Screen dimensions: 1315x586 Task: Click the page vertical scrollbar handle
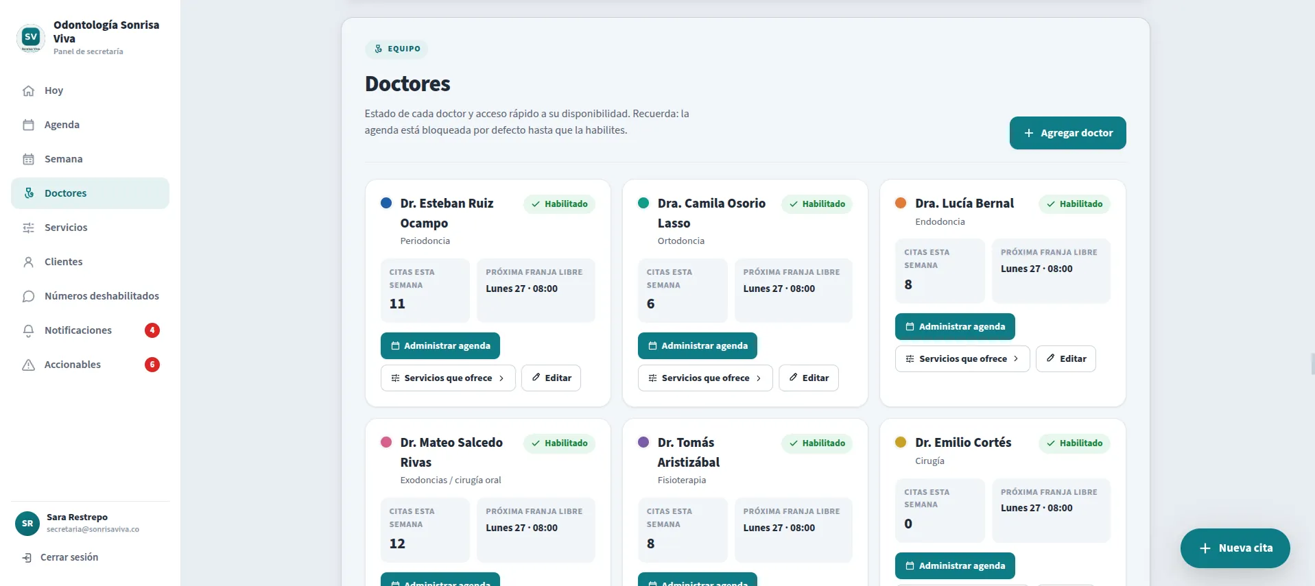point(1312,364)
